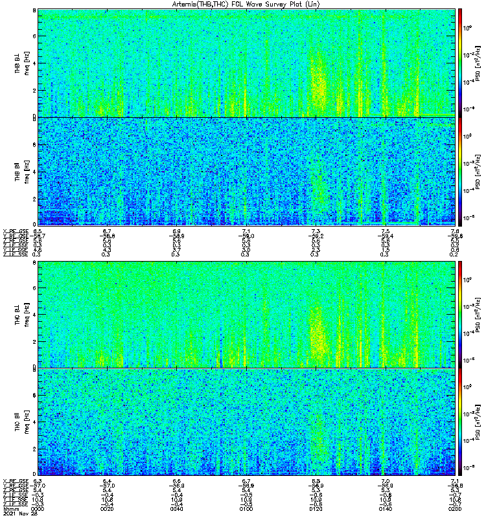Image resolution: width=486 pixels, height=518 pixels.
Task: Click the THC X_RE_GSE value '7.0'
Action: [x=385, y=481]
